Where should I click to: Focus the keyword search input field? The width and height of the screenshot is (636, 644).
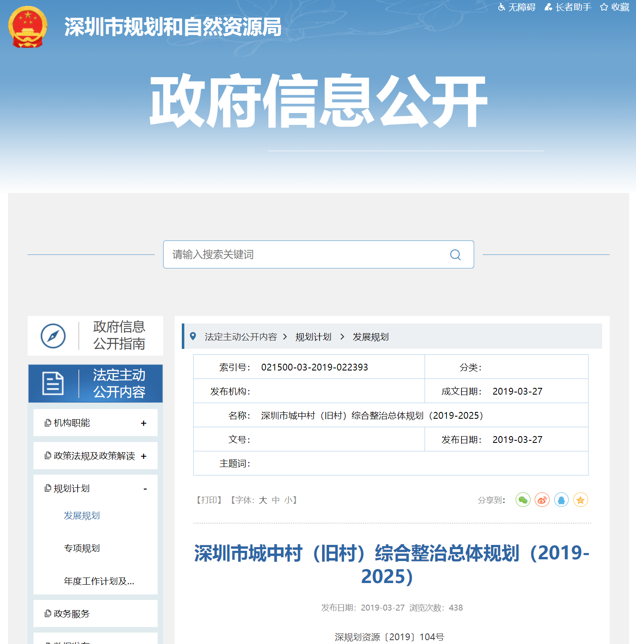pos(305,254)
